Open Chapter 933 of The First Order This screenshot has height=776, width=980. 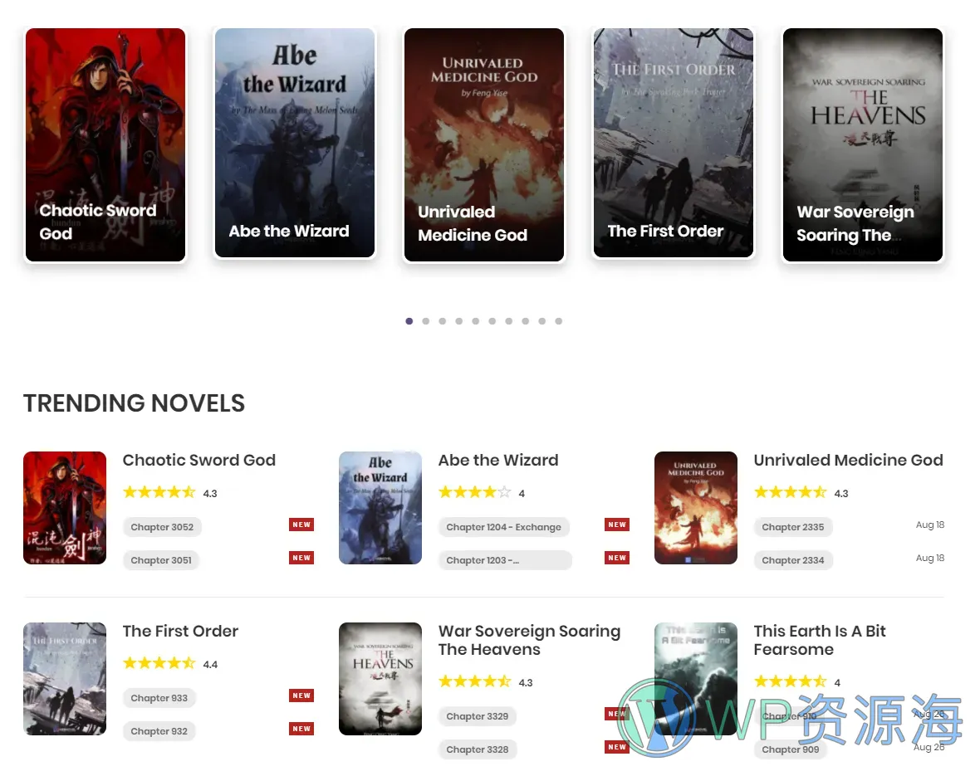click(x=159, y=698)
